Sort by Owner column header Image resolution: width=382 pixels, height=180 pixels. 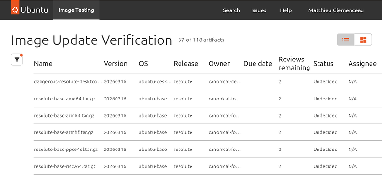tap(219, 64)
